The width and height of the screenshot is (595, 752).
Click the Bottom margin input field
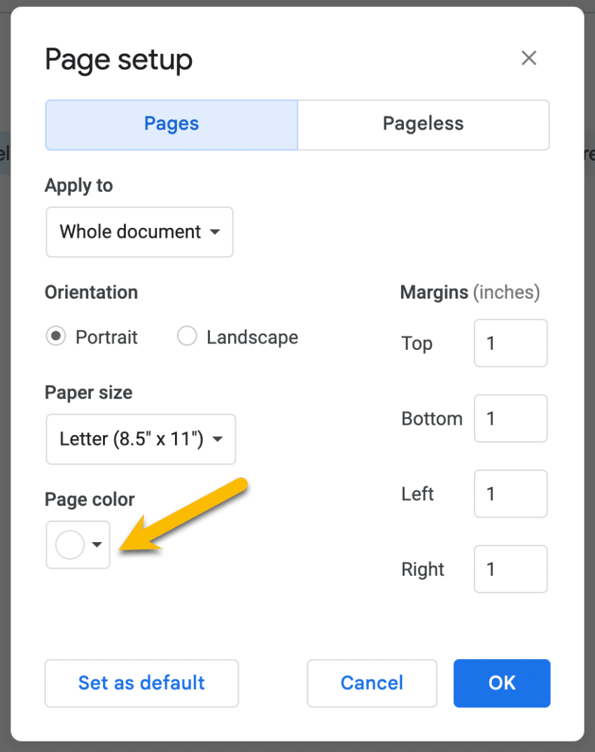510,418
